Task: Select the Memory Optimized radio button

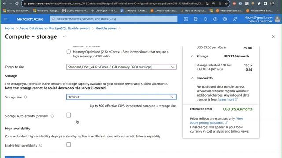Action: click(x=69, y=52)
